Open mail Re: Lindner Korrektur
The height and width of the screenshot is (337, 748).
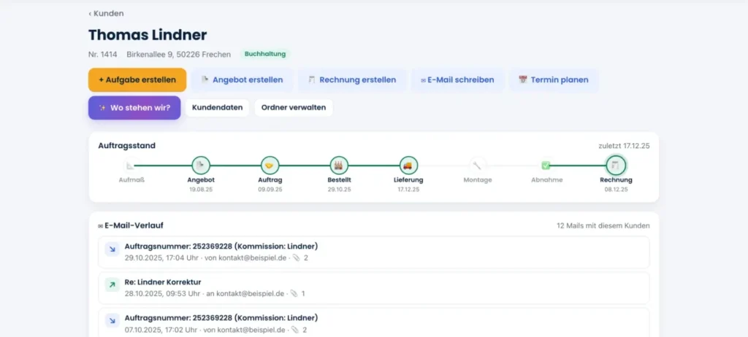373,288
